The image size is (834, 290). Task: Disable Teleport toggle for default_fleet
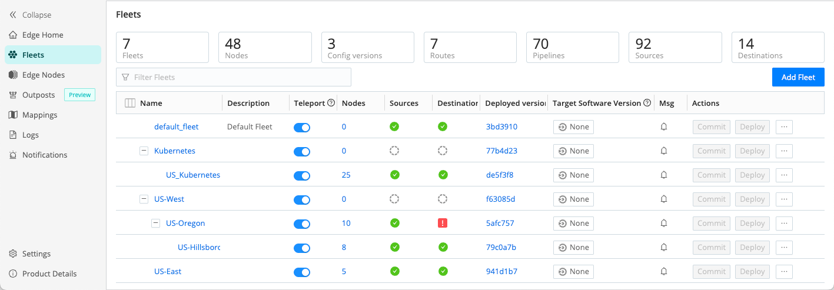pyautogui.click(x=302, y=128)
